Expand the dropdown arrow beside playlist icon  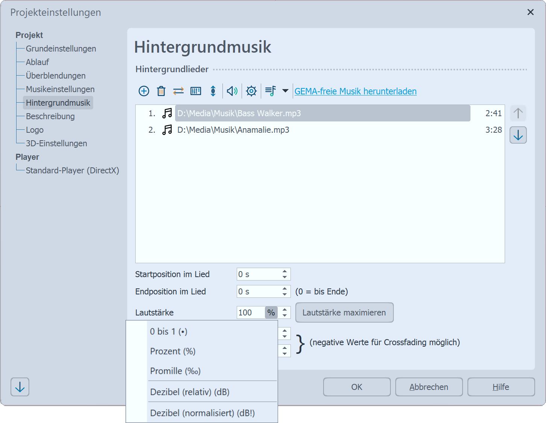coord(285,91)
